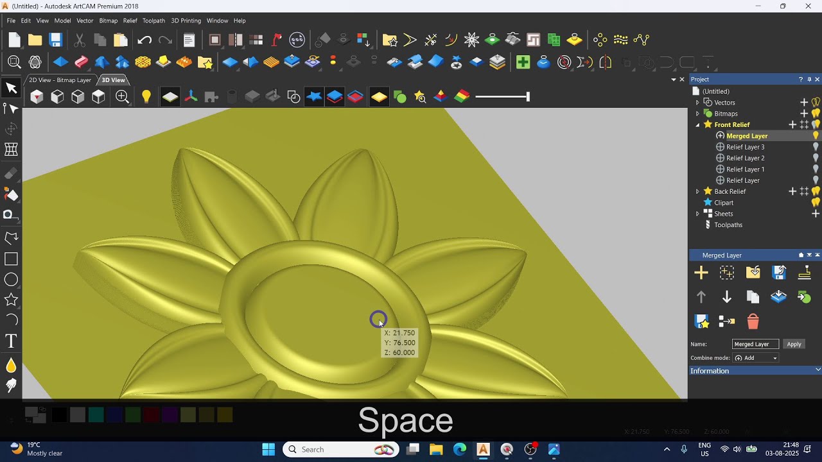
Task: Click the Shape Editor blue dome icon
Action: tap(60, 62)
